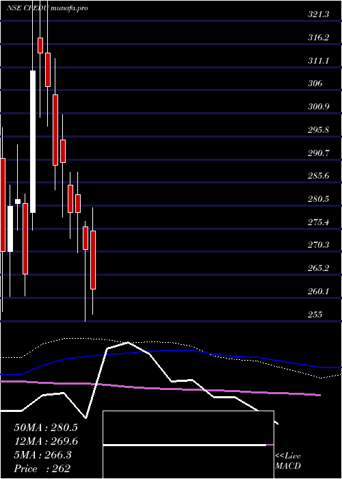Click the small red candle at the chart peak

(40, 46)
